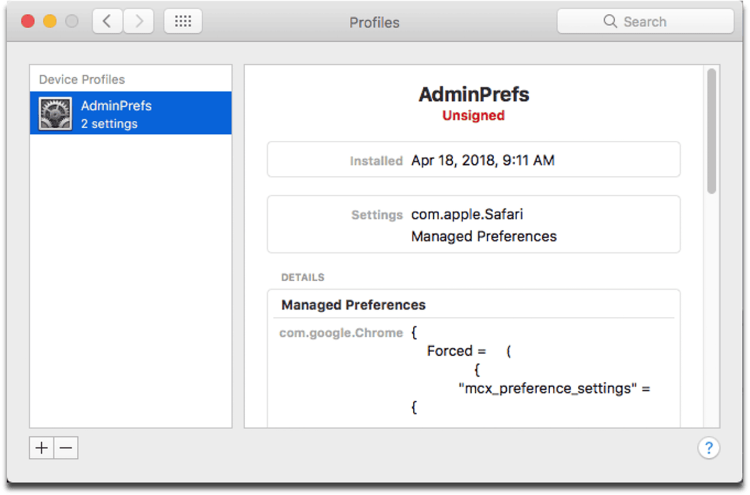This screenshot has height=495, width=750.
Task: Go back using the left chevron button
Action: pos(107,22)
